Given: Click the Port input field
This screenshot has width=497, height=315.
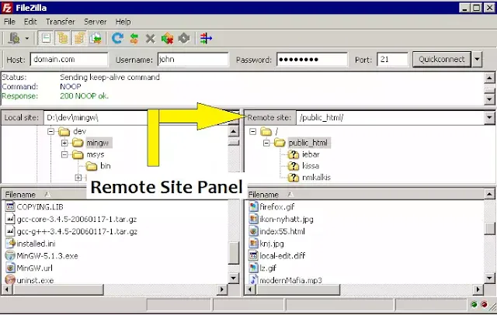Looking at the screenshot, I should pyautogui.click(x=392, y=59).
